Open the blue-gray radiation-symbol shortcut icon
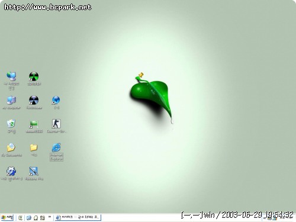 (x=34, y=100)
